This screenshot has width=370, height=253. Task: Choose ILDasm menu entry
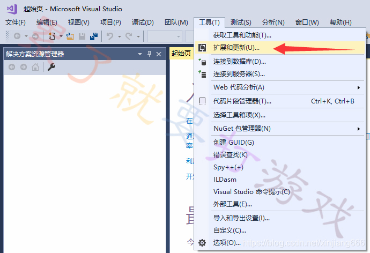click(280, 180)
